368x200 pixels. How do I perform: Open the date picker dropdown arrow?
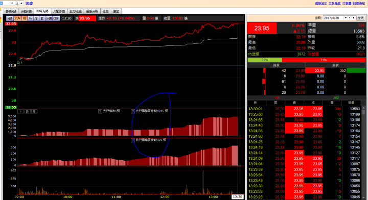pyautogui.click(x=346, y=18)
